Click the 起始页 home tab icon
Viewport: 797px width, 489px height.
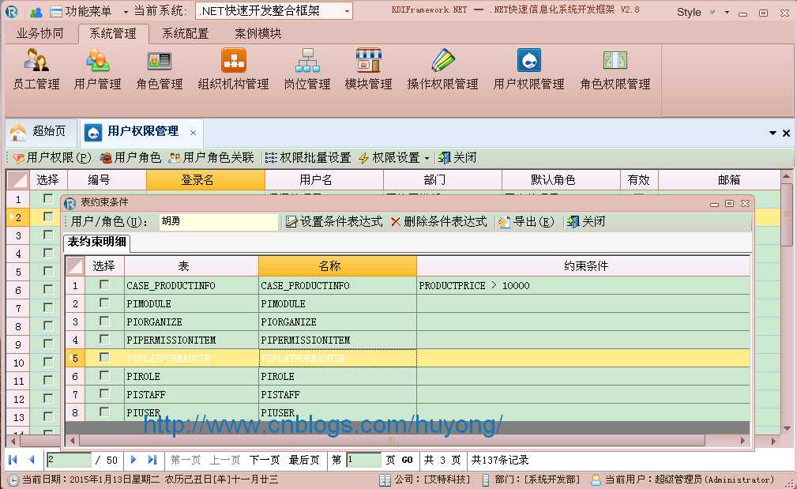click(18, 132)
